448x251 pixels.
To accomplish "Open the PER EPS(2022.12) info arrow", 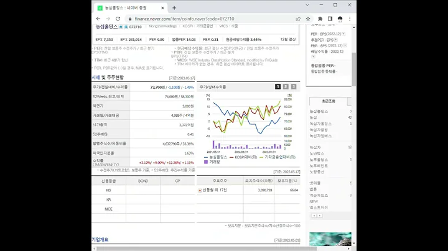I will point(343,34).
